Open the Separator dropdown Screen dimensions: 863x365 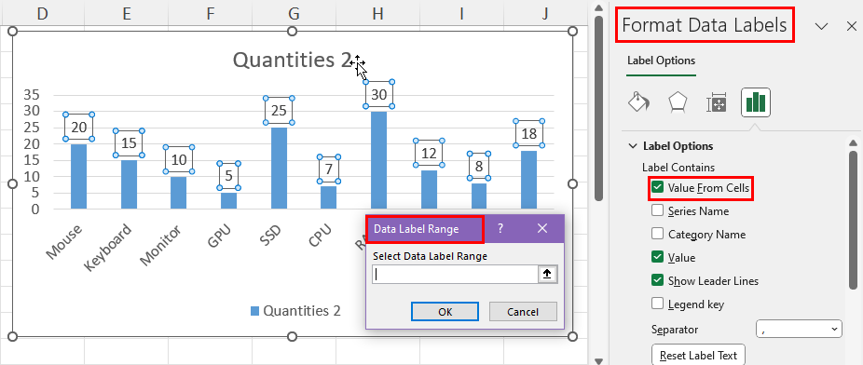coord(799,330)
